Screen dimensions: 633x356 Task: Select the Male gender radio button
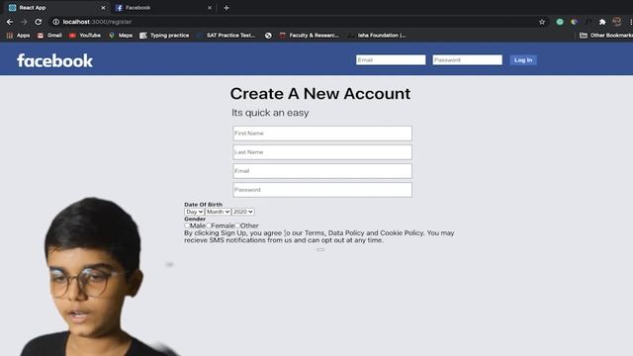click(x=187, y=225)
